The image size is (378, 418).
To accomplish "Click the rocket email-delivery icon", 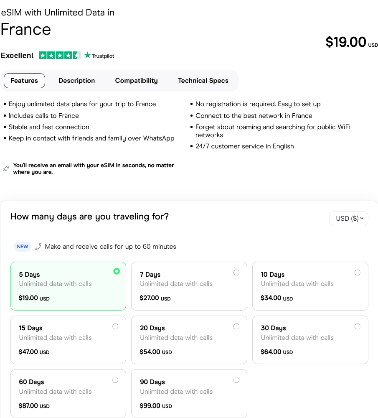I will [6, 168].
